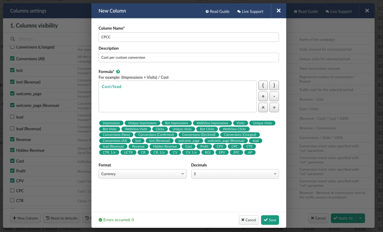Click the division operator button

(274, 107)
